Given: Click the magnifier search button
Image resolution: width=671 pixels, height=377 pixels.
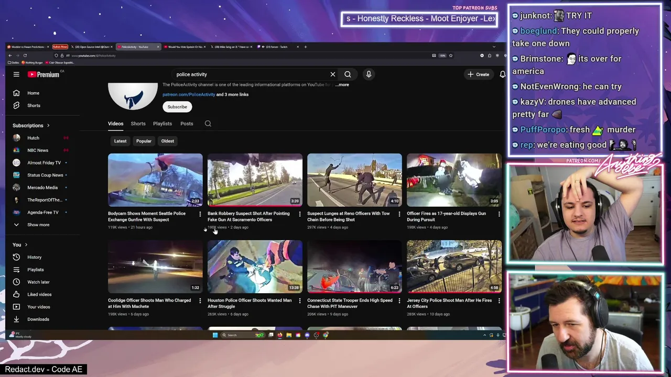Looking at the screenshot, I should [x=348, y=74].
